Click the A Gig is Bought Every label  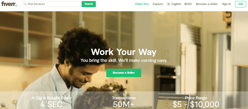(x=51, y=98)
